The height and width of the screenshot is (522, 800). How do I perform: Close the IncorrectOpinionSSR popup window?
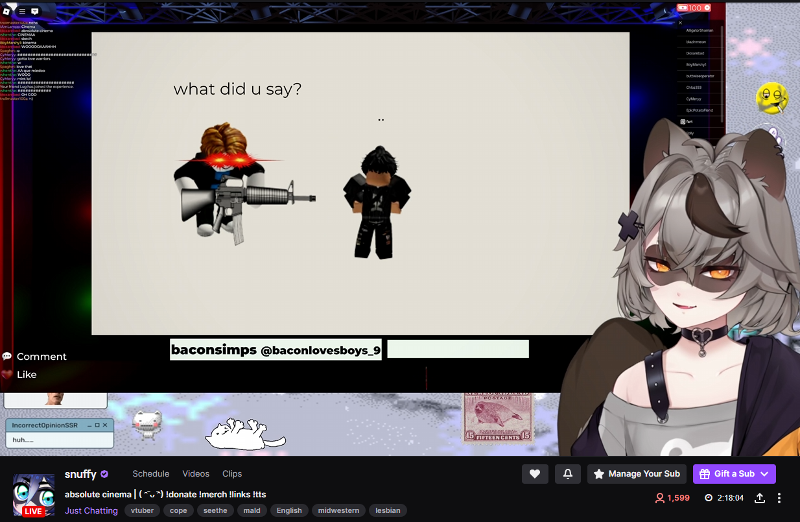(x=106, y=425)
